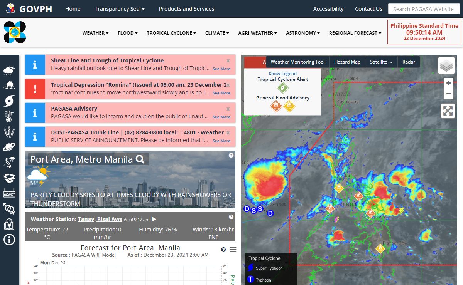Screen dimensions: 463x285
Task: Open the open-box sidebar icon
Action: click(x=9, y=178)
